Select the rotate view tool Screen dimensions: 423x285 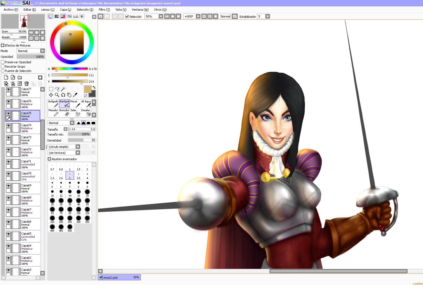[x=63, y=95]
